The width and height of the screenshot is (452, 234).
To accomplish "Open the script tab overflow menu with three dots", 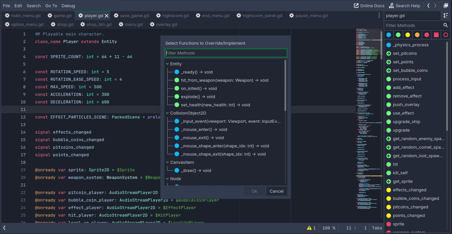I will point(379,15).
